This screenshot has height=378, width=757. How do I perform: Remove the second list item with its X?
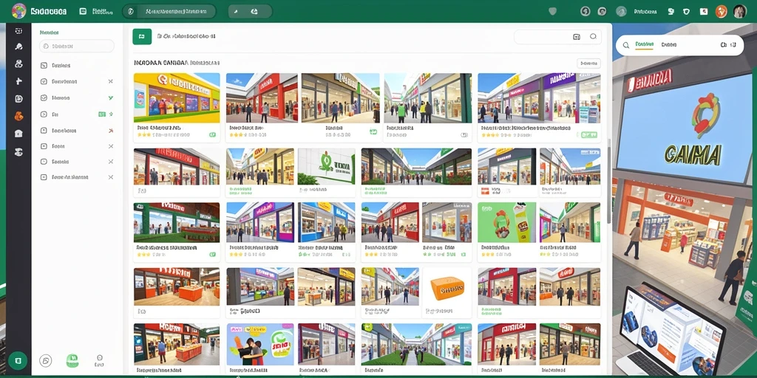click(x=111, y=81)
